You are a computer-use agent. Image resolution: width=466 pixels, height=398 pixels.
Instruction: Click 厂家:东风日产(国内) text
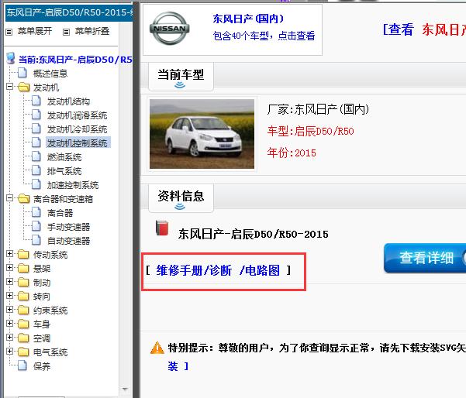click(318, 109)
